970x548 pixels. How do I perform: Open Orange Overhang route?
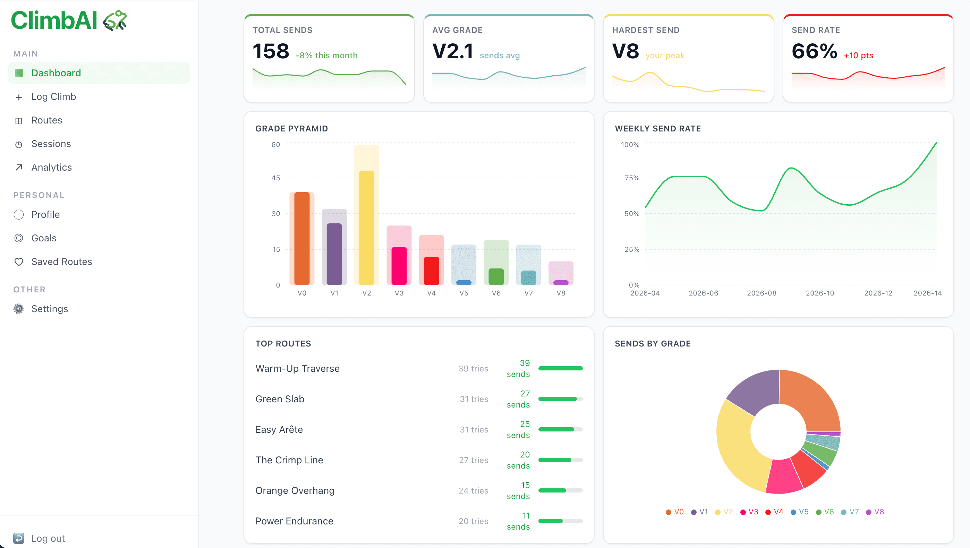pyautogui.click(x=295, y=490)
